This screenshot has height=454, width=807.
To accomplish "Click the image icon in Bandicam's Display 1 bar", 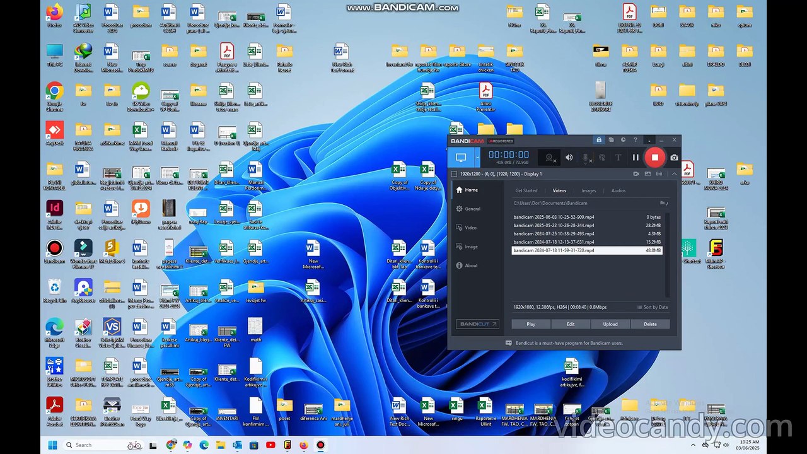I will [x=647, y=173].
